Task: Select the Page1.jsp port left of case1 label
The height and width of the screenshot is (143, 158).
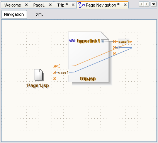Action: [x=54, y=72]
